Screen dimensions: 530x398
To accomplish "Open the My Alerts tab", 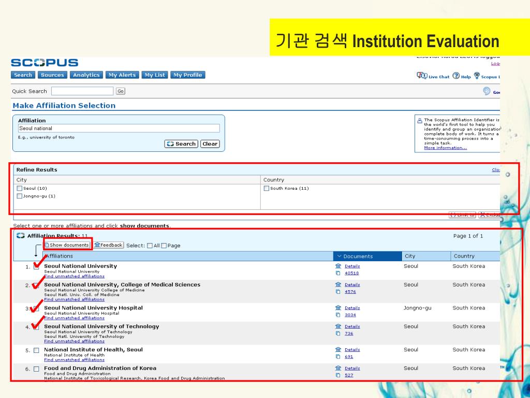I will click(122, 75).
